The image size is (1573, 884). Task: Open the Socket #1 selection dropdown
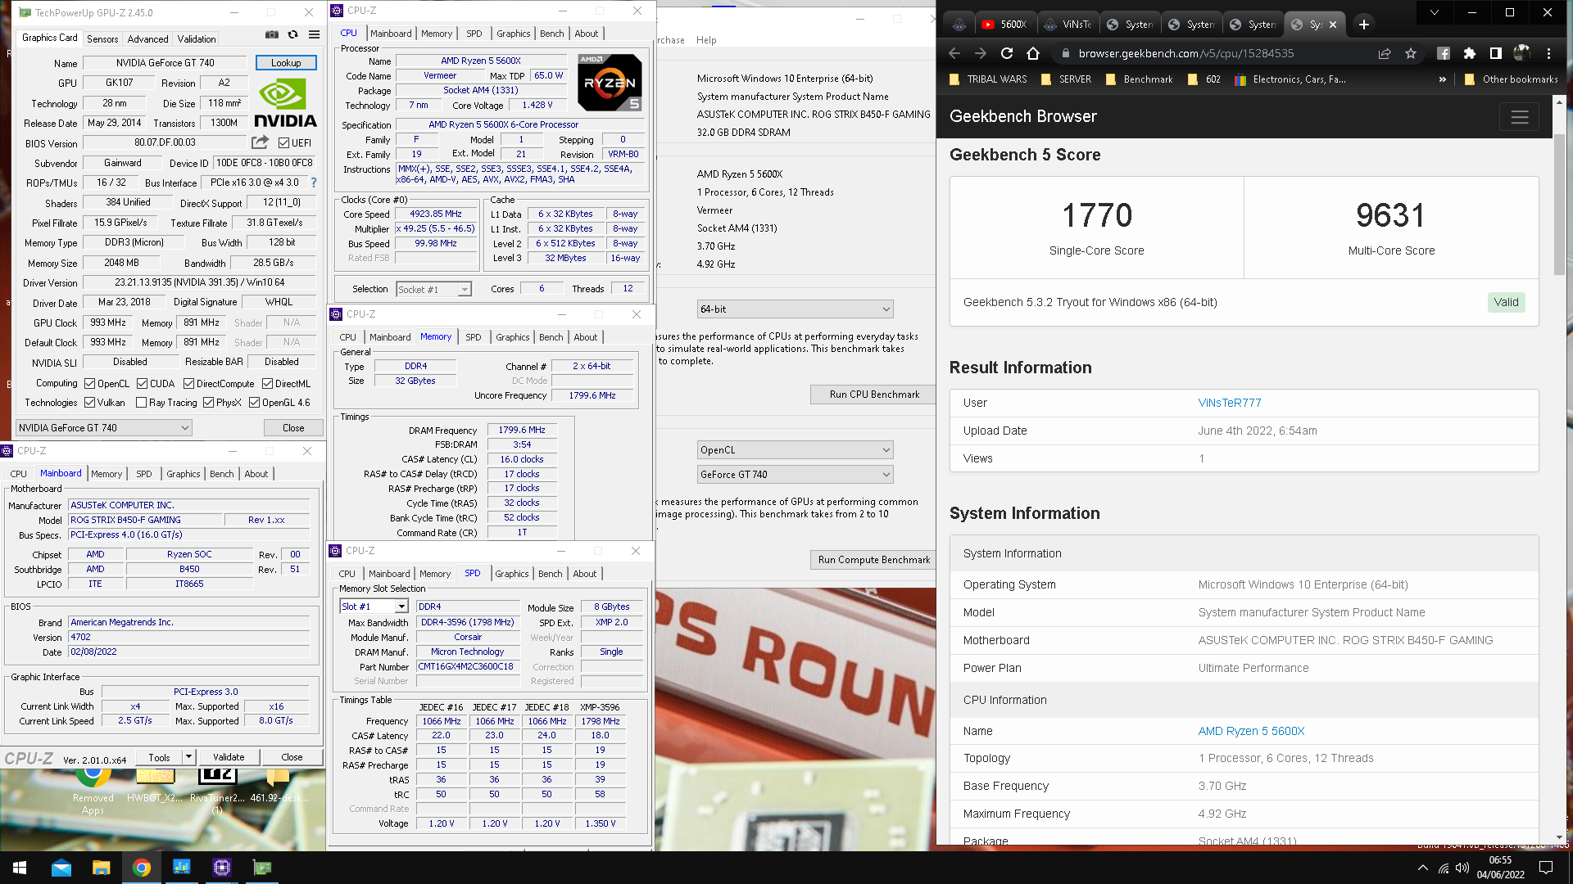pyautogui.click(x=433, y=289)
